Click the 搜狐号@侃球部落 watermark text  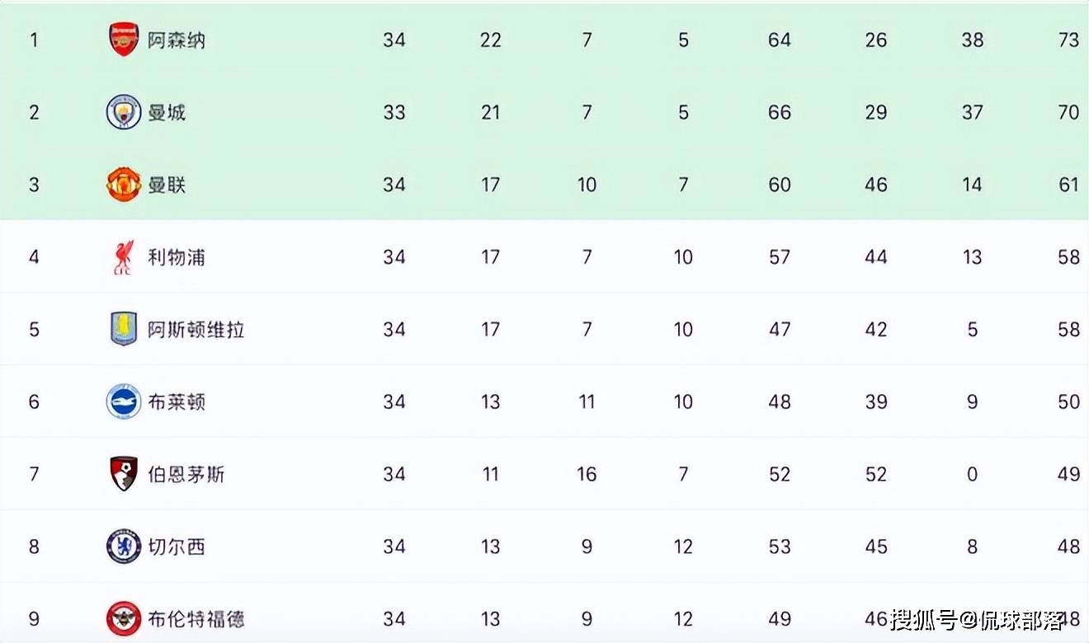(990, 618)
